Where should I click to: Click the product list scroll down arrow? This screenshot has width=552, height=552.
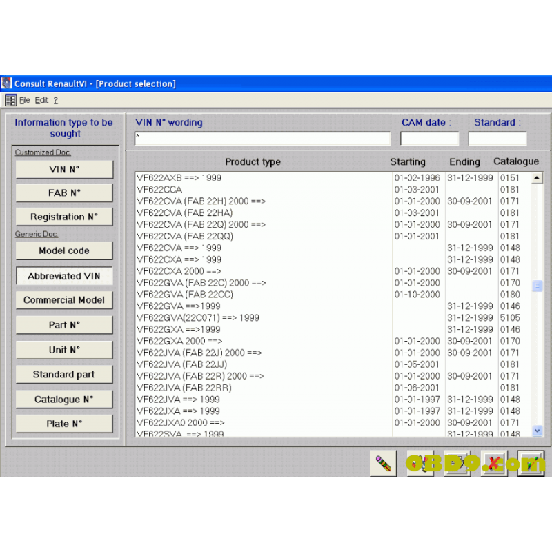tap(537, 430)
